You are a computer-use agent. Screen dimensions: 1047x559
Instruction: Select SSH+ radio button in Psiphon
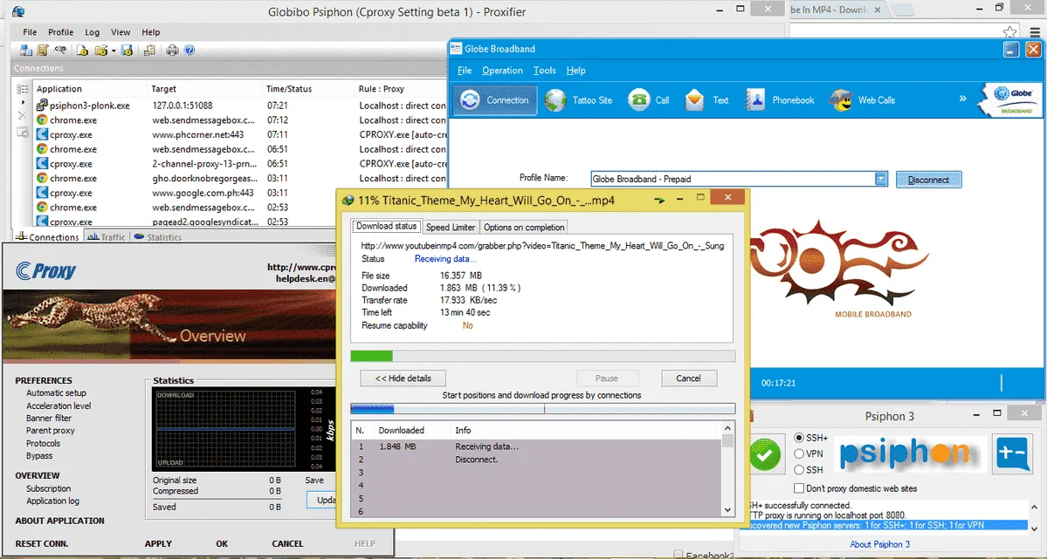799,439
